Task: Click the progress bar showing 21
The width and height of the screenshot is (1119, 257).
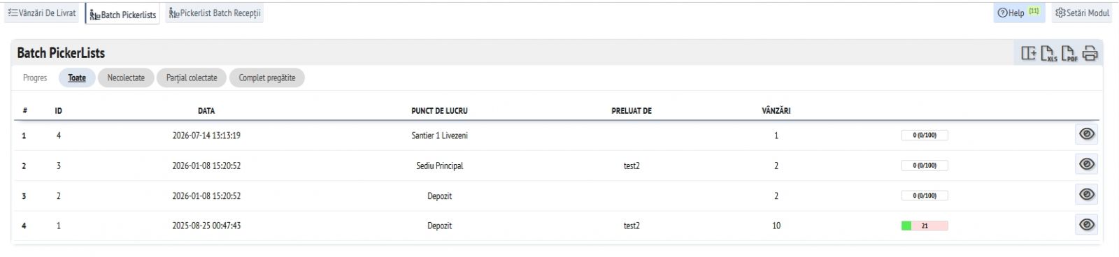Action: [x=925, y=226]
